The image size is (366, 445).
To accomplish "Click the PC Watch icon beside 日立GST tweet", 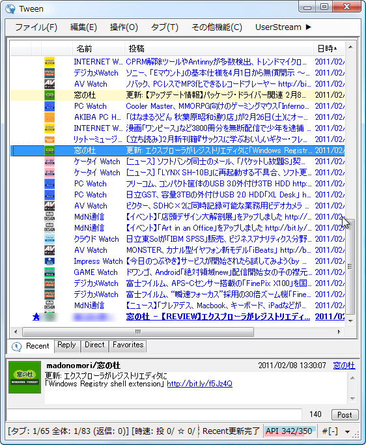I will point(49,194).
